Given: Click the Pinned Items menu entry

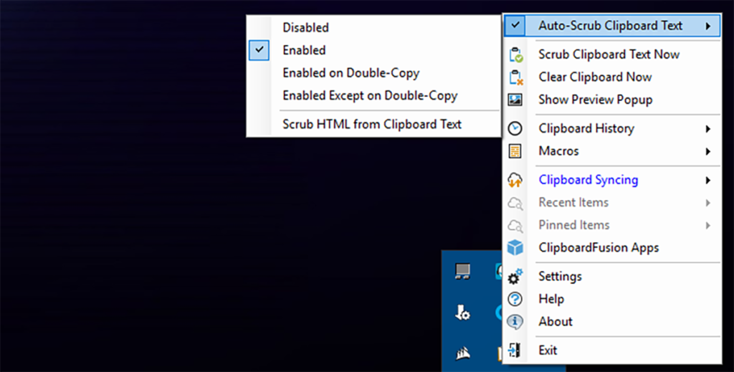Looking at the screenshot, I should pyautogui.click(x=612, y=225).
